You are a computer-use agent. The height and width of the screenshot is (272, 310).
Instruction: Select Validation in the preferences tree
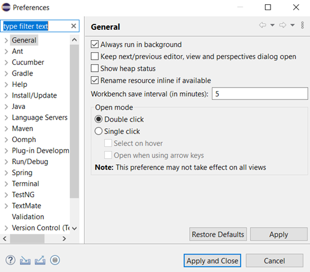[x=28, y=217]
